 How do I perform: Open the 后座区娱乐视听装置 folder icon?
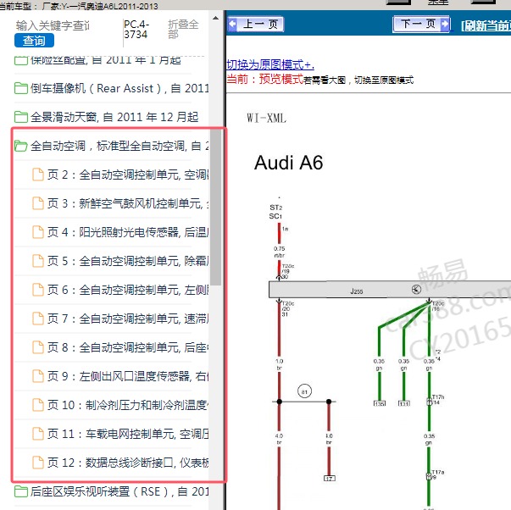click(x=21, y=491)
